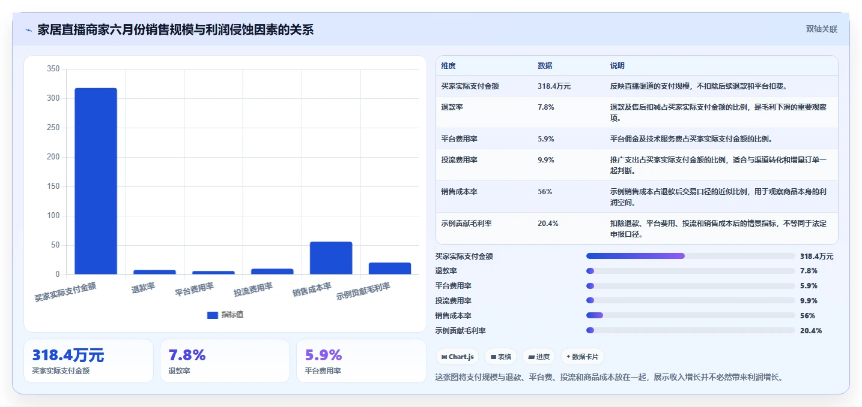The height and width of the screenshot is (407, 862).
Task: Click the 9.9% cell in the table
Action: tap(545, 160)
